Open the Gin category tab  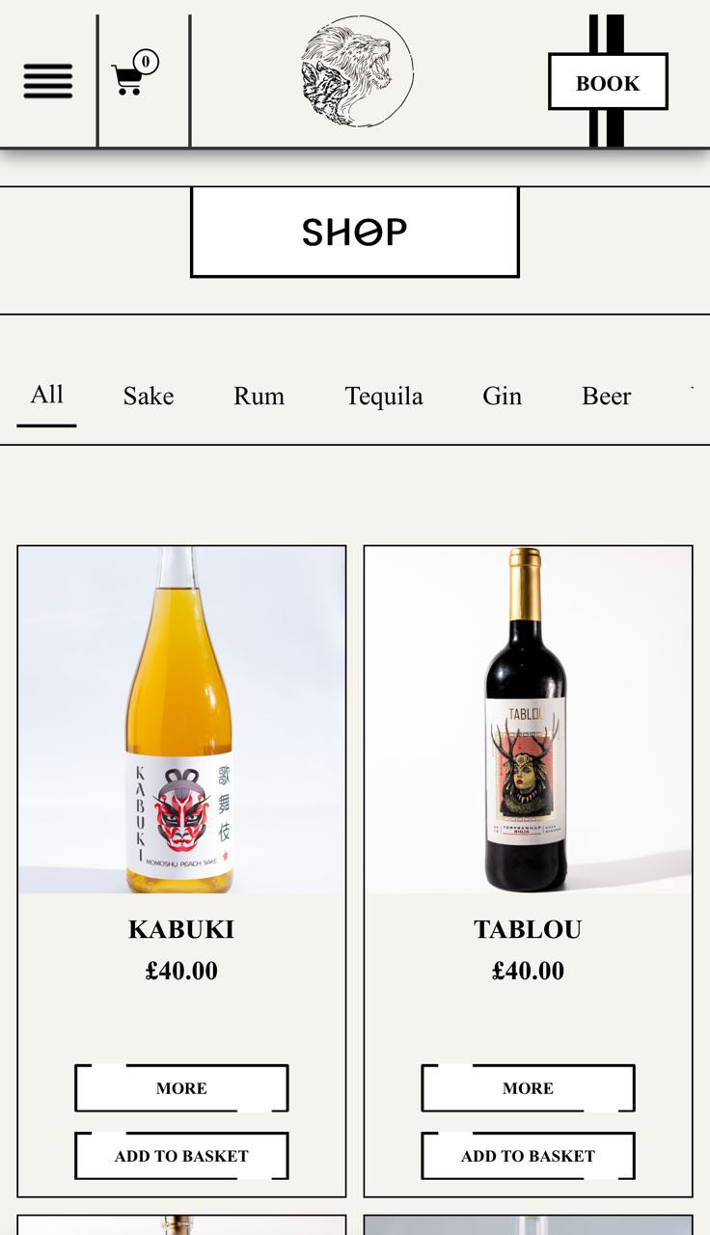[x=502, y=396]
